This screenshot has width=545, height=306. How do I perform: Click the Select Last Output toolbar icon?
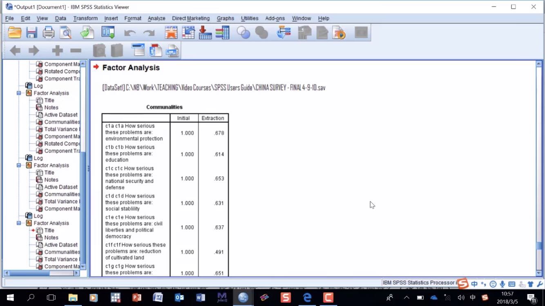pyautogui.click(x=284, y=33)
